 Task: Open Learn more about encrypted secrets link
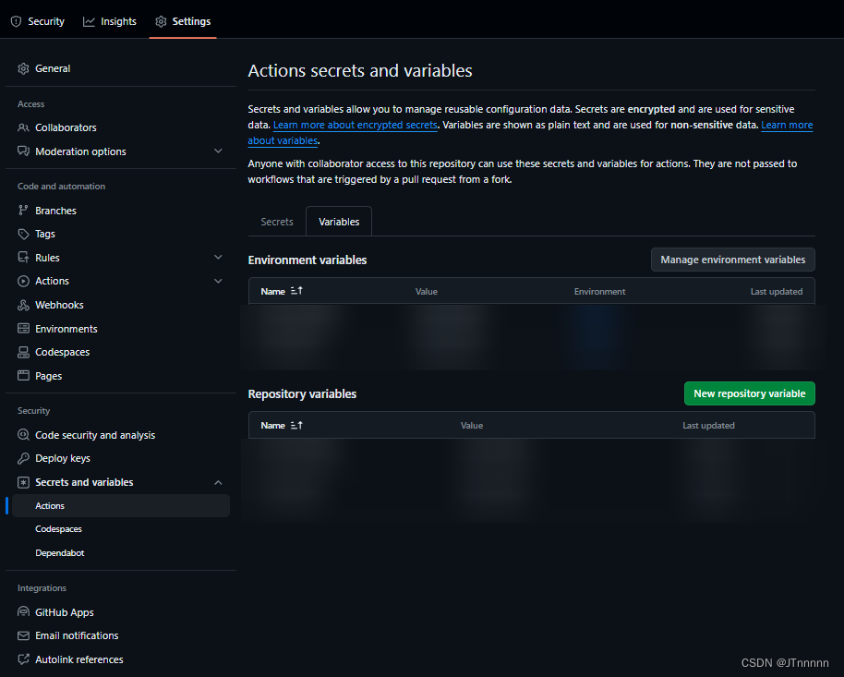pyautogui.click(x=356, y=125)
